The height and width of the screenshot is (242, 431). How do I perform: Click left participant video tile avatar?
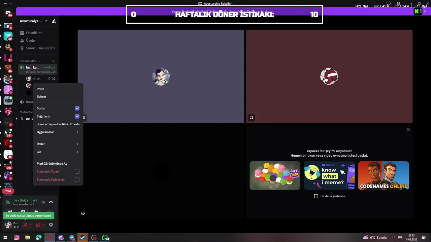click(x=161, y=77)
